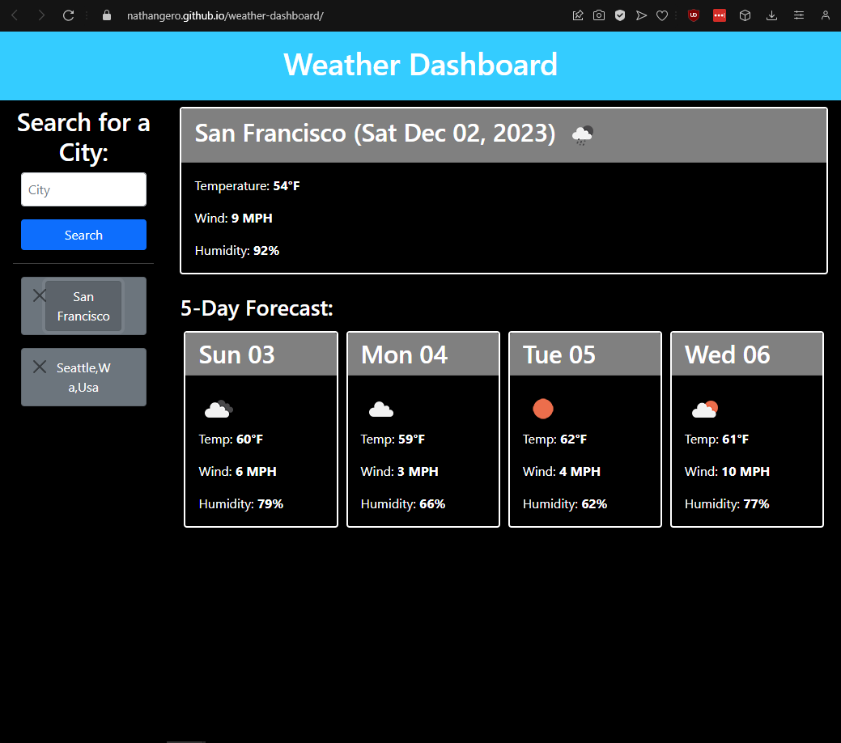Click the address bar URL text
841x743 pixels.
225,15
